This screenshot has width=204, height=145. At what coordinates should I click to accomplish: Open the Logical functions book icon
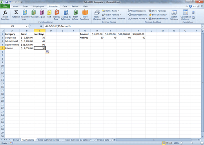pos(42,12)
